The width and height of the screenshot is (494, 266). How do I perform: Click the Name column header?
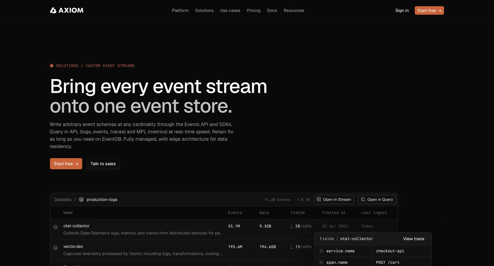point(68,213)
